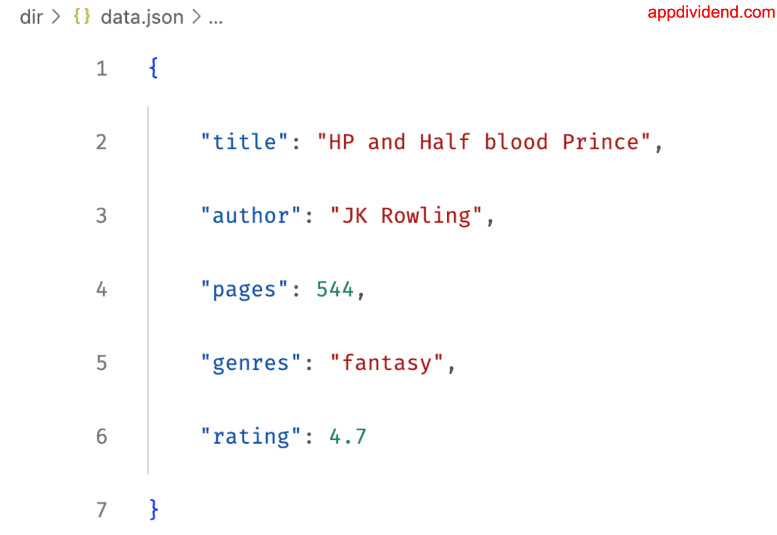Image resolution: width=777 pixels, height=535 pixels.
Task: Click the "author" key
Action: point(251,216)
